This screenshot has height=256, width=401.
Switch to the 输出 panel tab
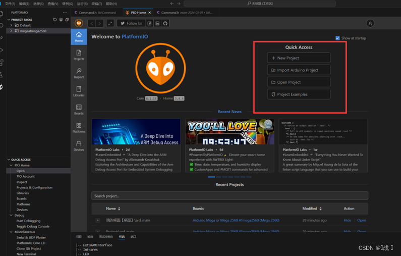90,236
